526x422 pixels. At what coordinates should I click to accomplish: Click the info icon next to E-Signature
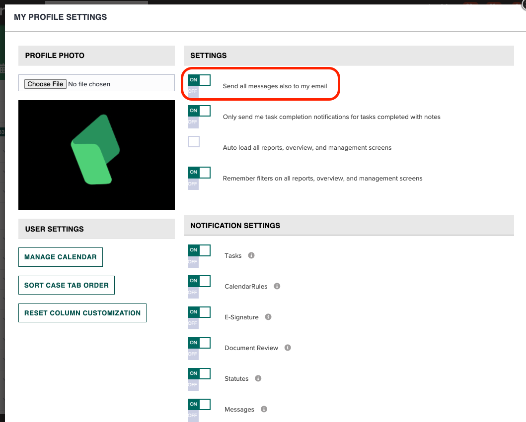[268, 317]
